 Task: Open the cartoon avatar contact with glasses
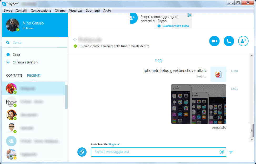click(11, 128)
